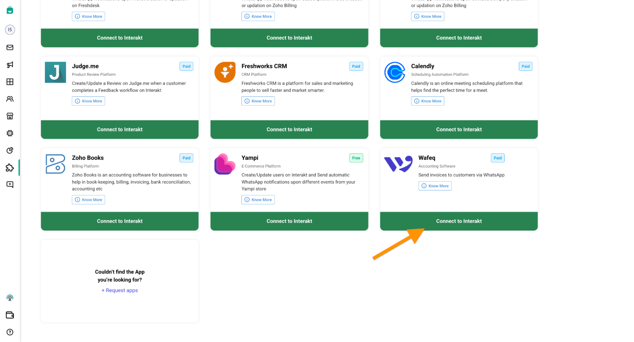Open Know More for Zoho Books

pyautogui.click(x=88, y=199)
